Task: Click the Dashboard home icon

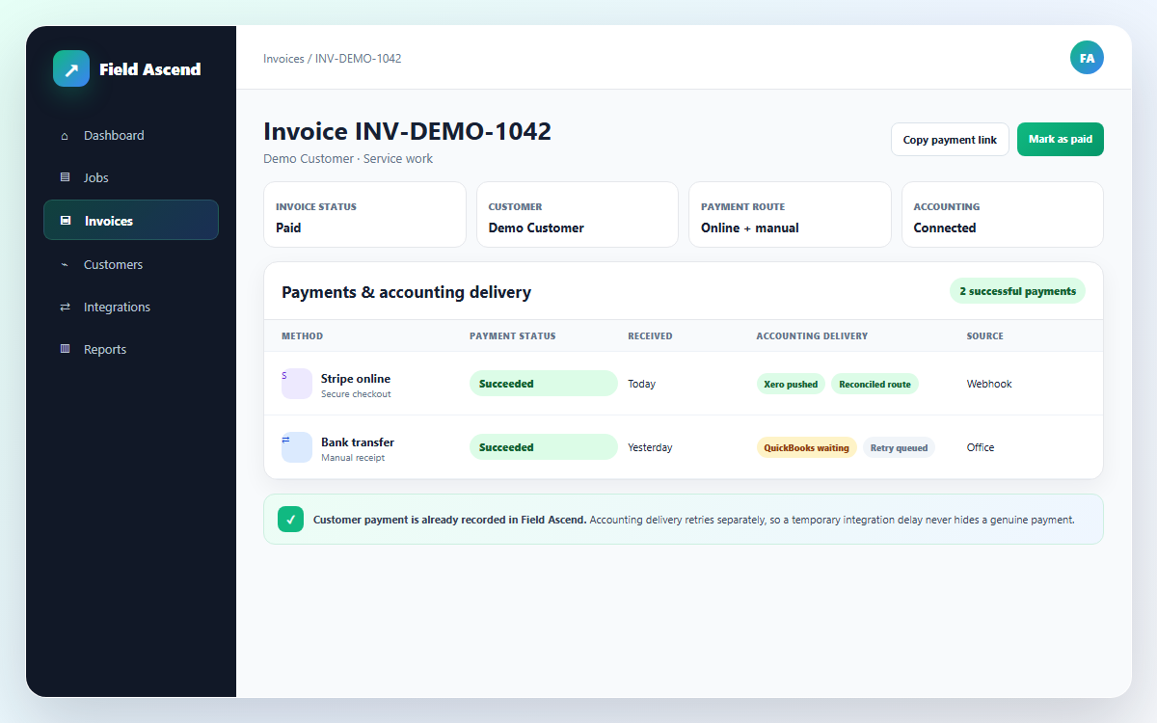Action: [65, 136]
